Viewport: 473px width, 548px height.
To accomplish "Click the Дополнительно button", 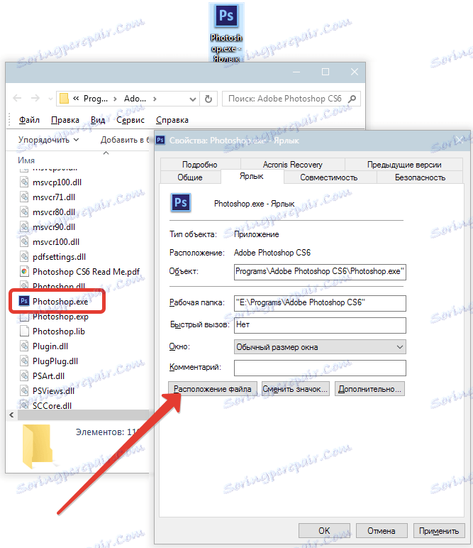I will [369, 389].
